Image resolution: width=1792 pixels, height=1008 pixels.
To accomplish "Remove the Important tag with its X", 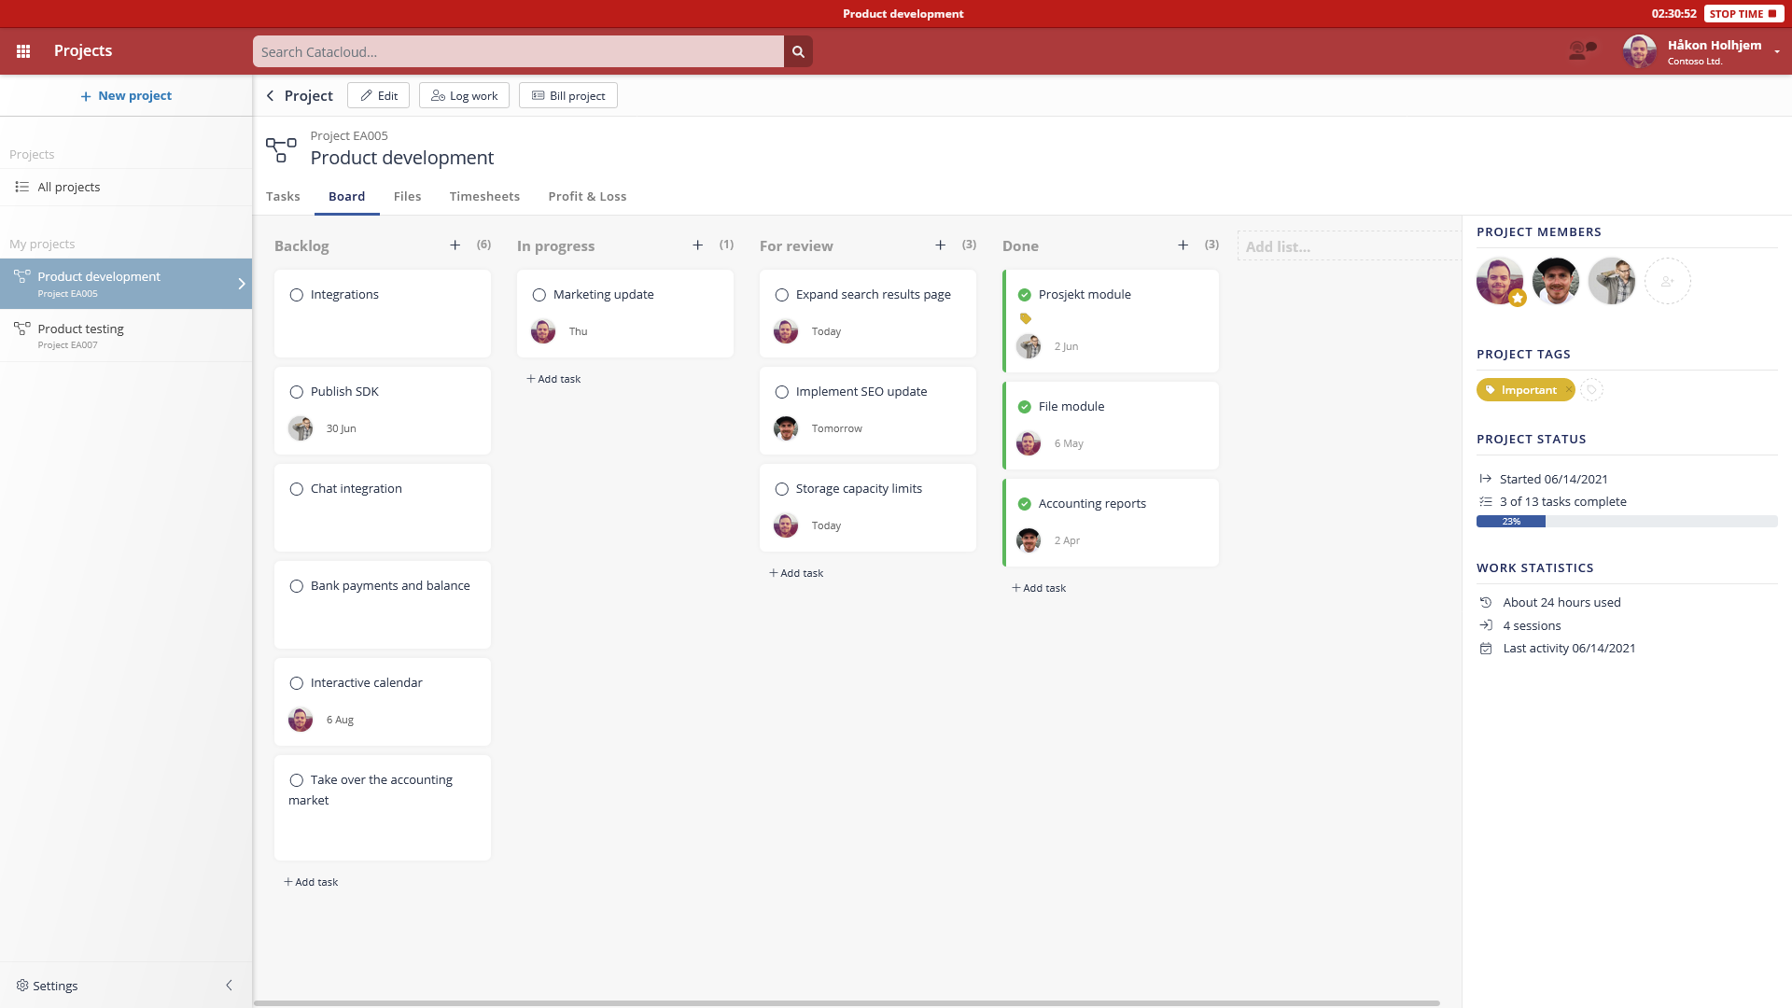I will click(x=1569, y=390).
